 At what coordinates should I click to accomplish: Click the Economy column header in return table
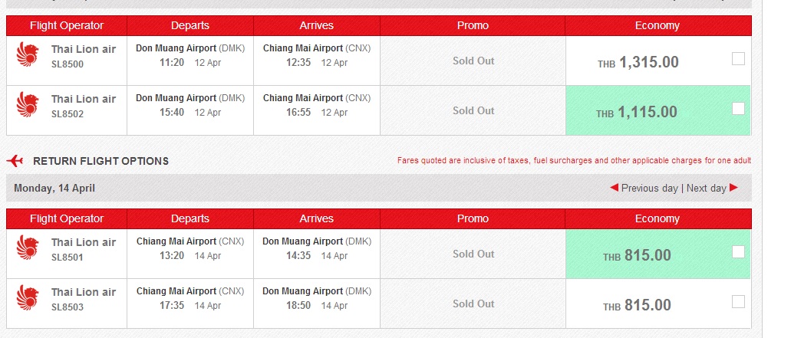tap(658, 218)
